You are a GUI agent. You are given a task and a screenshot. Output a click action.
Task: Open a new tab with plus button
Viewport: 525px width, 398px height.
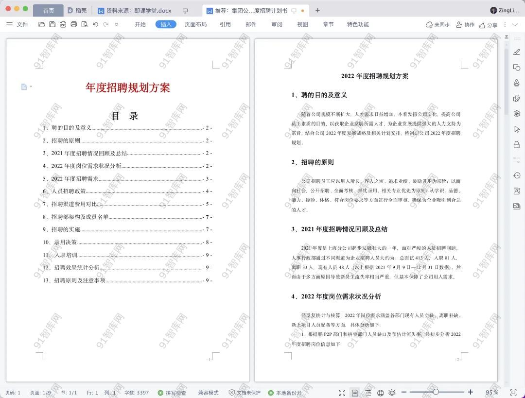317,10
